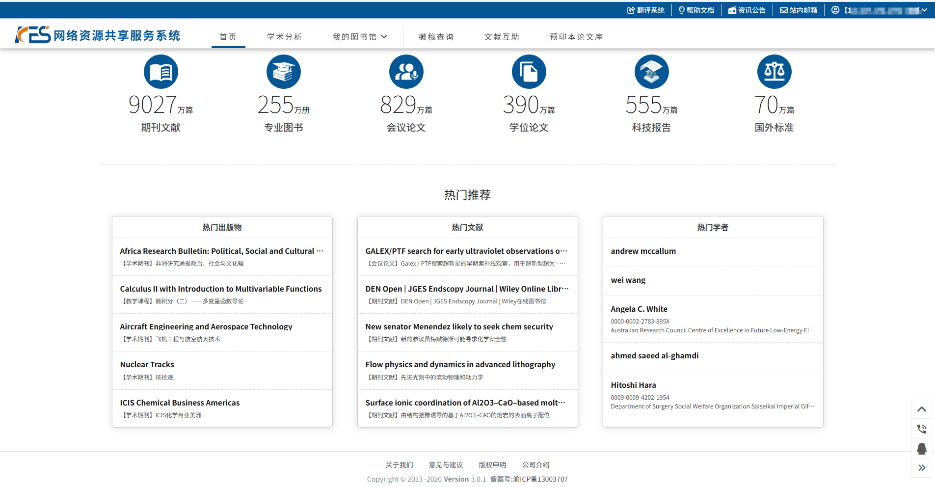The width and height of the screenshot is (935, 487).
Task: Click the 9027 journal count number
Action: 153,105
